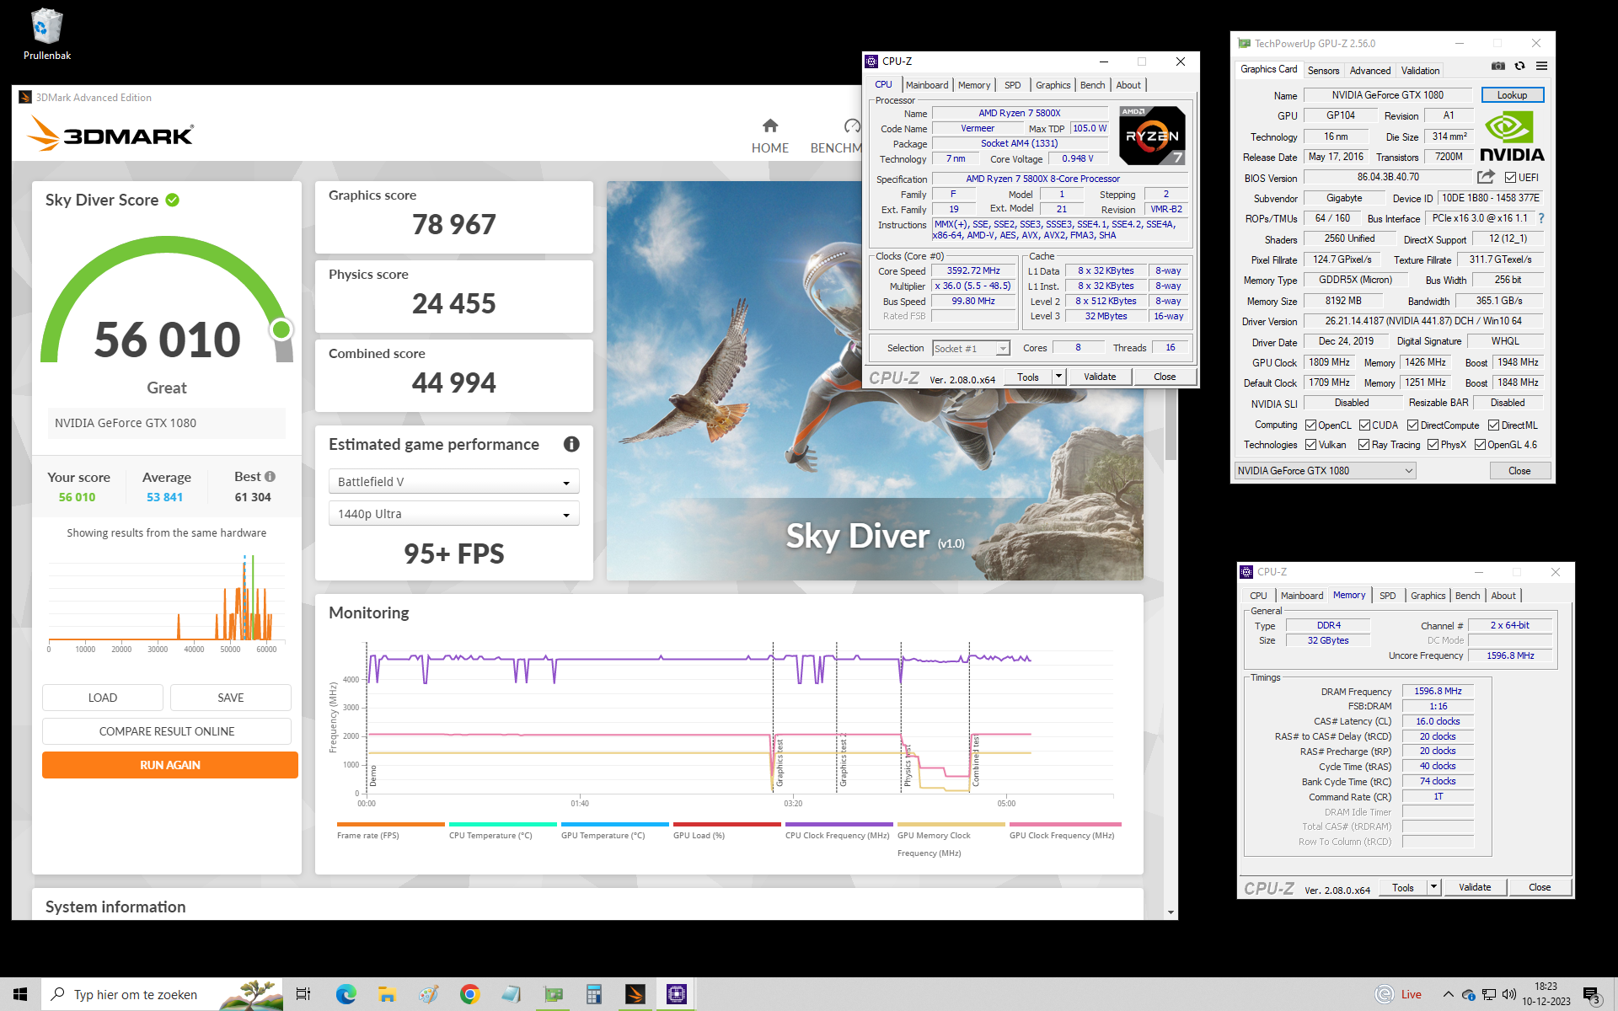1618x1011 pixels.
Task: Open the Sensors tab in GPU-Z
Action: click(x=1323, y=71)
